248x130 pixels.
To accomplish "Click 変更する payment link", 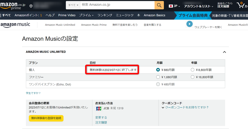I will click(101, 118).
